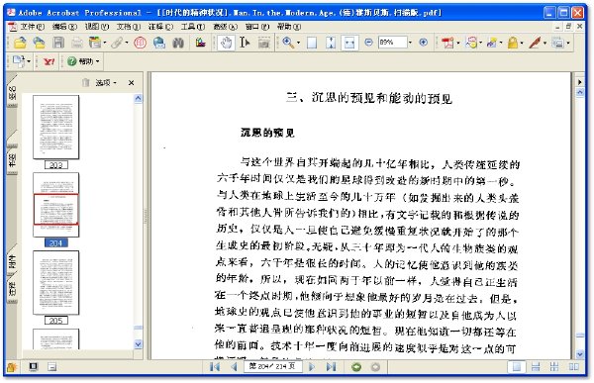Open Secure padlock dropdown arrow
This screenshot has height=383, width=594.
(x=522, y=43)
